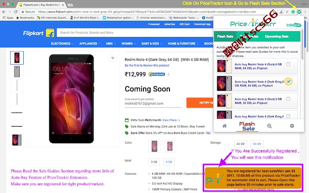Select last dual-phone thumbnail
Image resolution: width=309 pixels, height=193 pixels.
coord(17,140)
